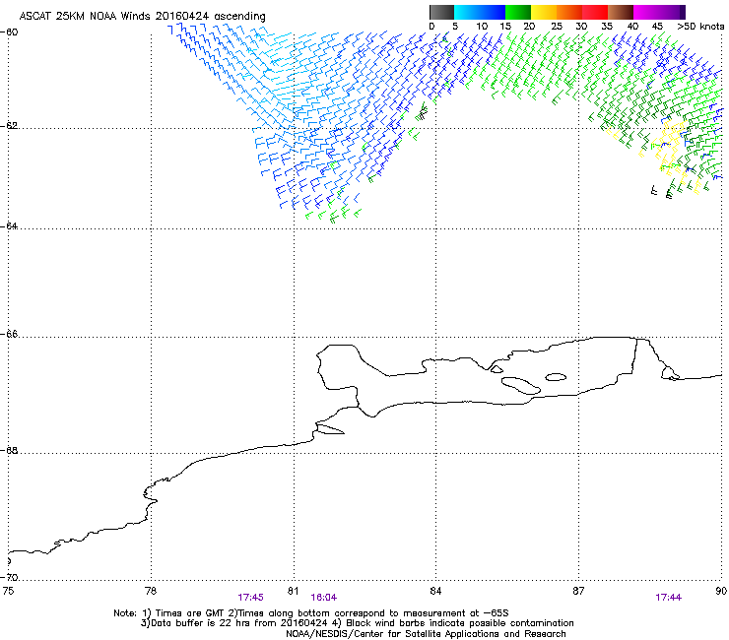Screen dimensions: 729x640
Task: Select the brown 35-40 knots legend swatch
Action: pos(621,12)
